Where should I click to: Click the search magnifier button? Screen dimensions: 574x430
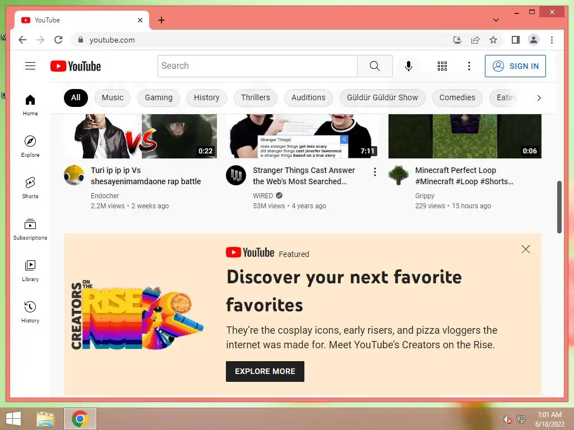click(375, 66)
